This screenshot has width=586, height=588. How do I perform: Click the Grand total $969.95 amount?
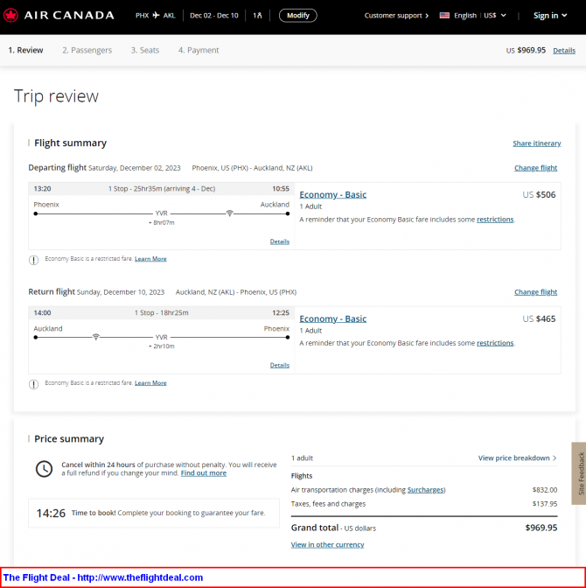coord(541,528)
